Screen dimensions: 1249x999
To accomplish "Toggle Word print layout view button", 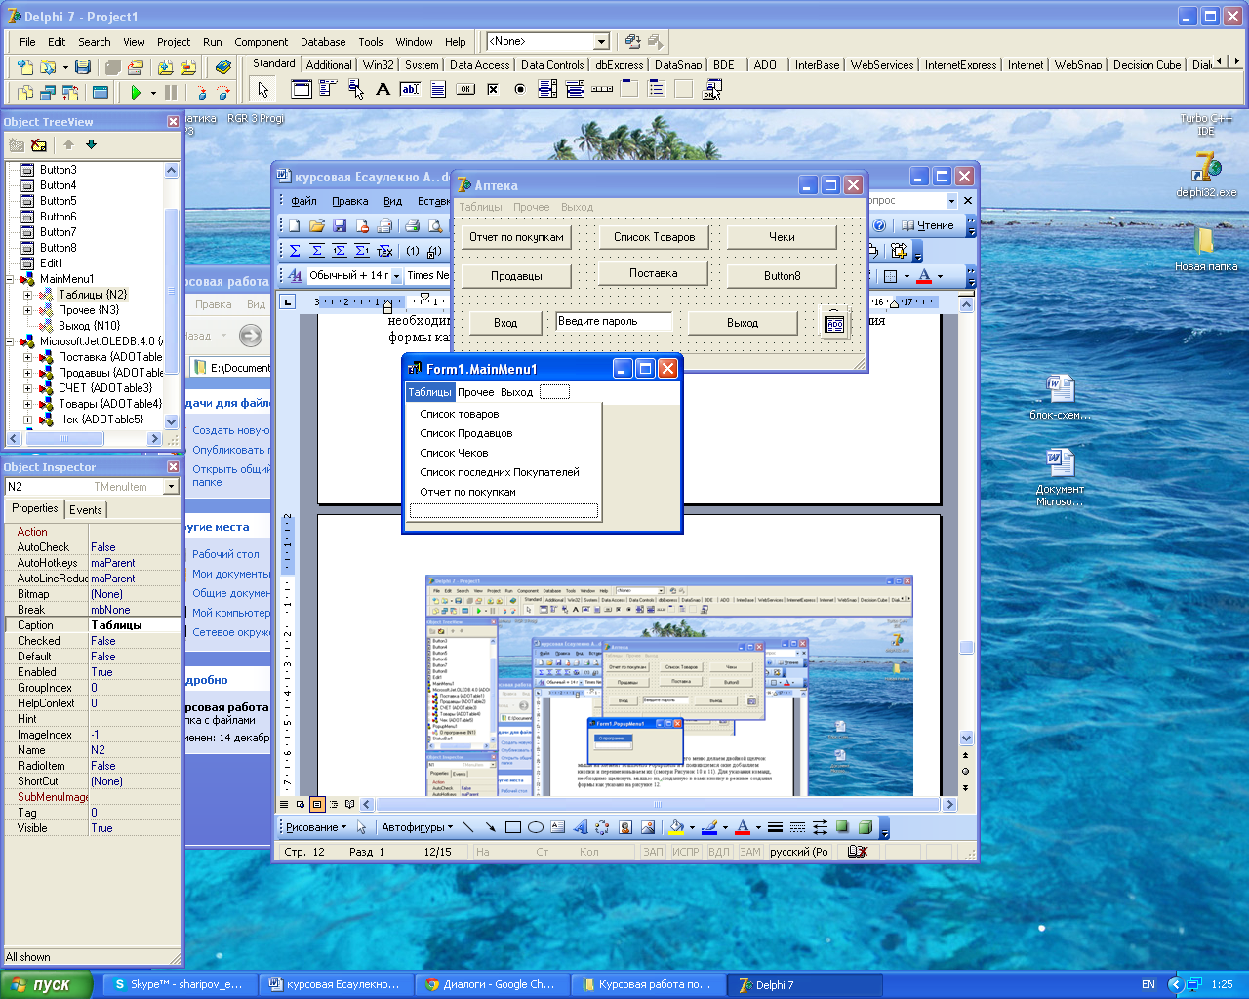I will (317, 805).
